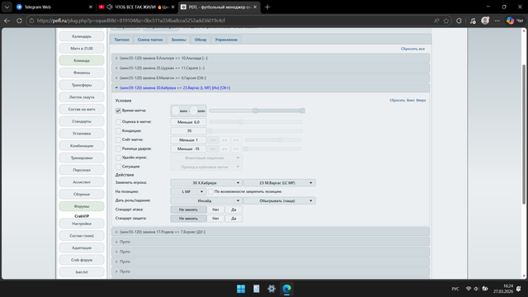
Task: Open network status tray icon
Action: point(468,289)
